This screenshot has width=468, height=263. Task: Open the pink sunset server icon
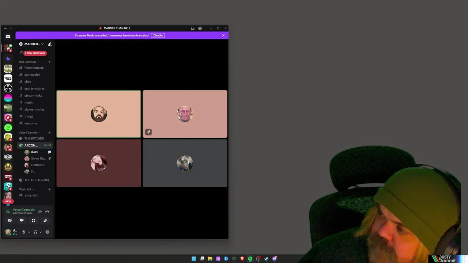click(x=8, y=98)
